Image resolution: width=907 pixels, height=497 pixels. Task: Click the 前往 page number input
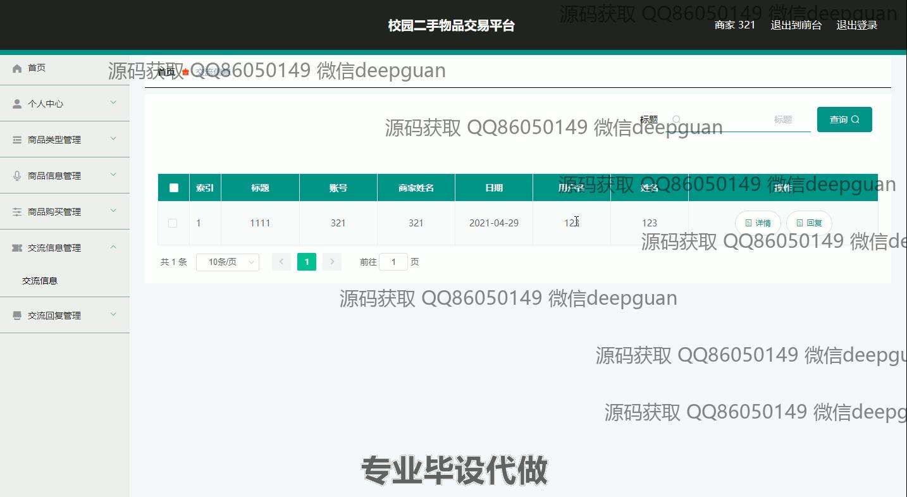point(393,262)
